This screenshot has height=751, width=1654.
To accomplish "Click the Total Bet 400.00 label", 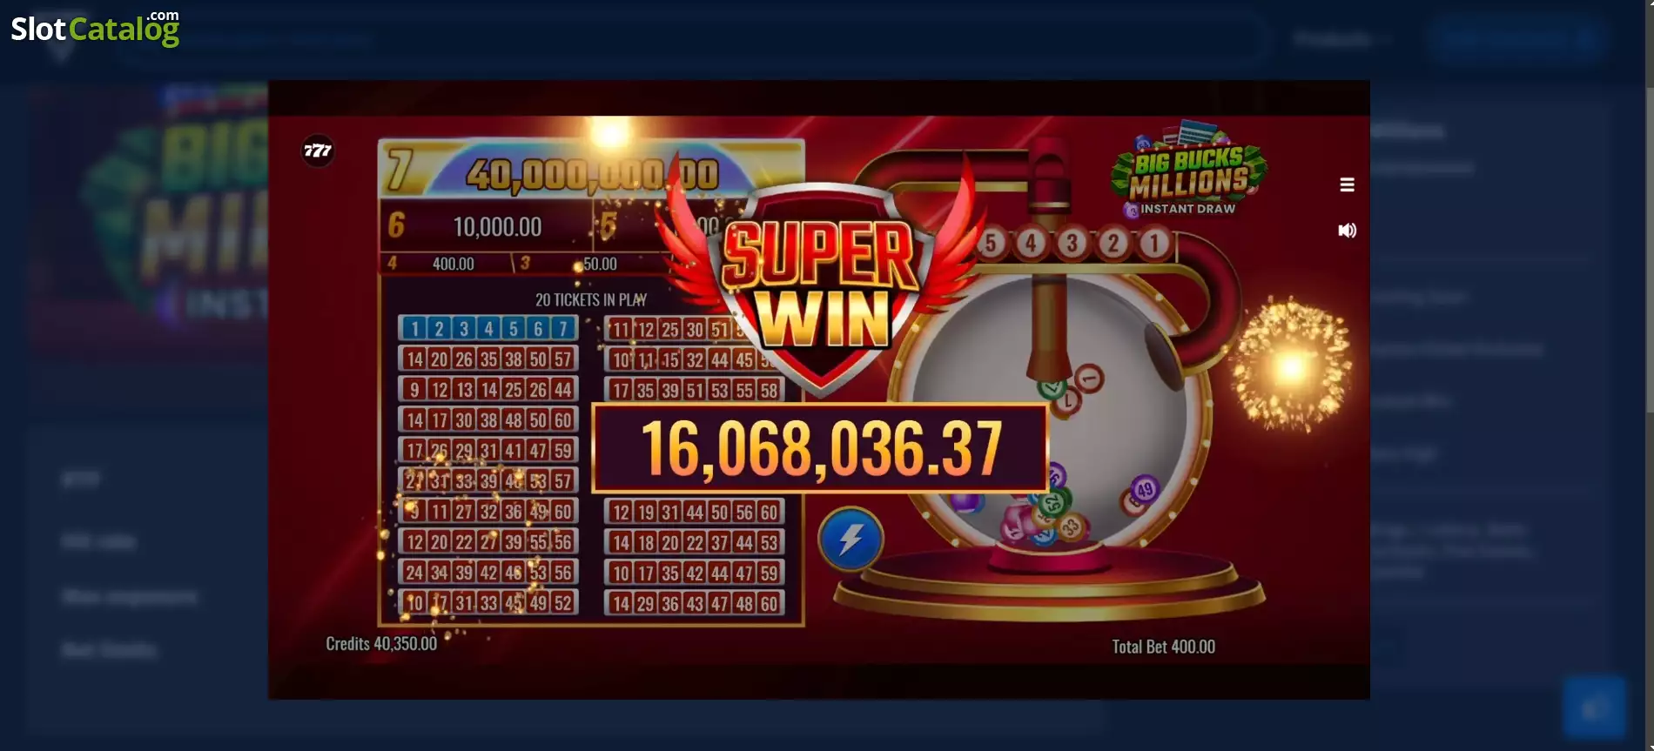I will click(x=1163, y=647).
